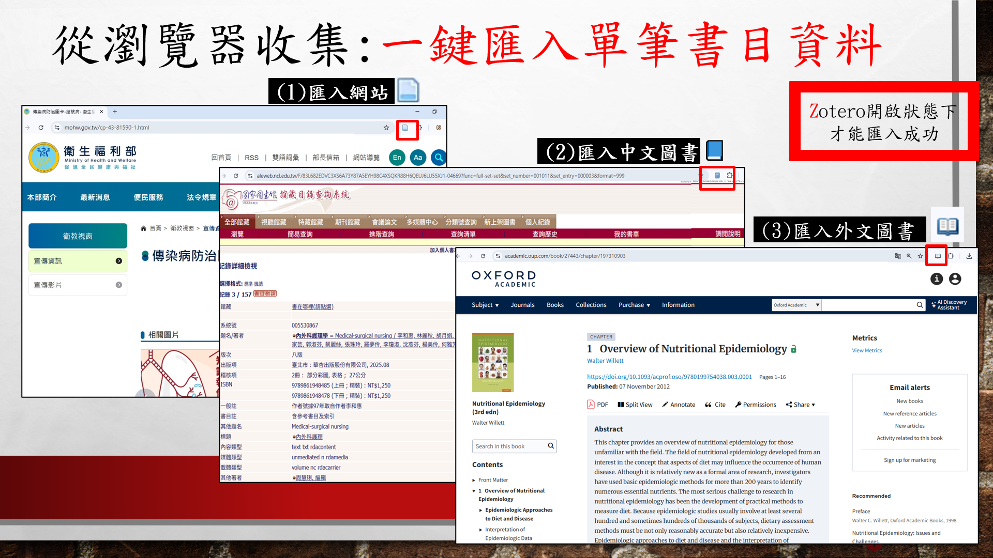Expand Front Matter in Contents
Screen dimensions: 993x558
[473, 480]
